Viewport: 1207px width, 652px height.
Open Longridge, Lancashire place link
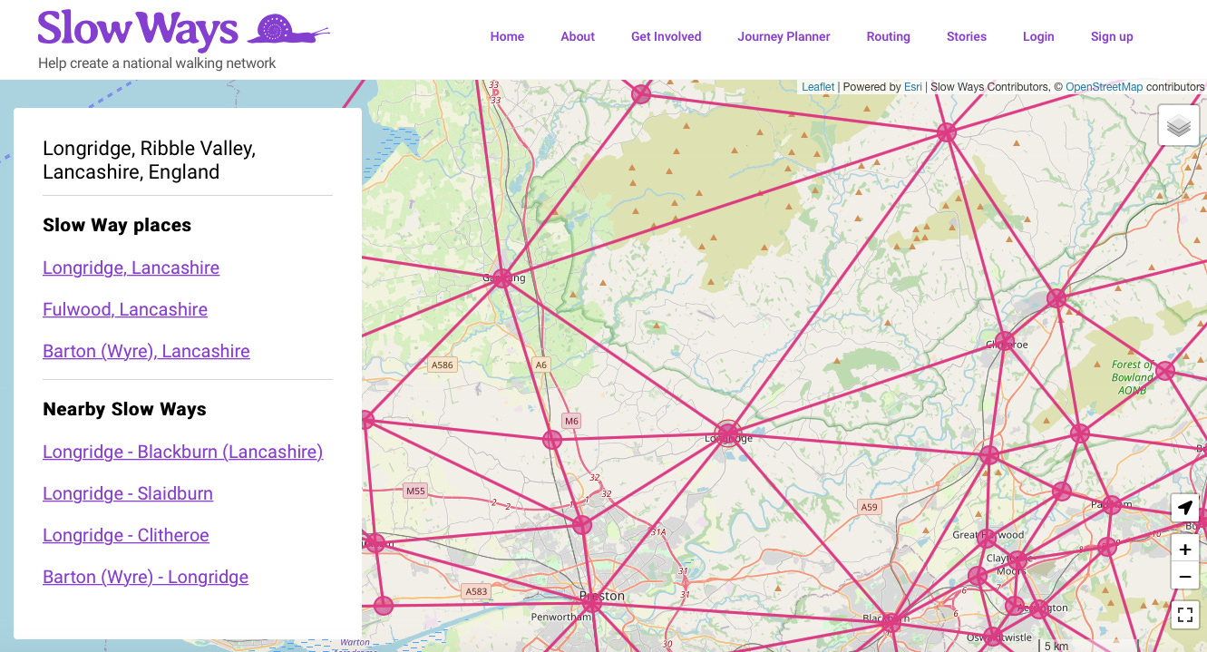(x=131, y=268)
